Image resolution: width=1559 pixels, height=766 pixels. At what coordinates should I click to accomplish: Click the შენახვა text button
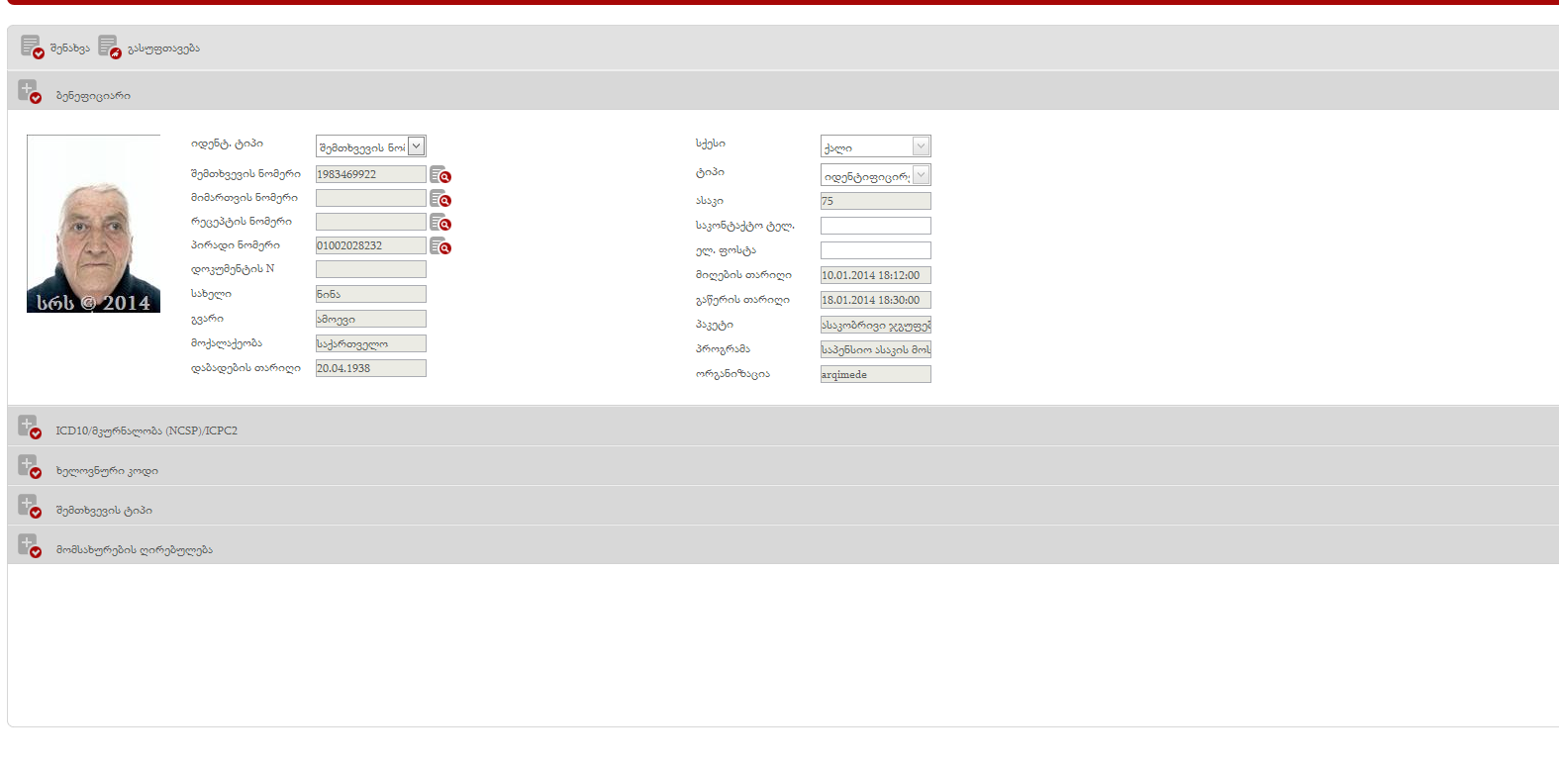[x=70, y=48]
